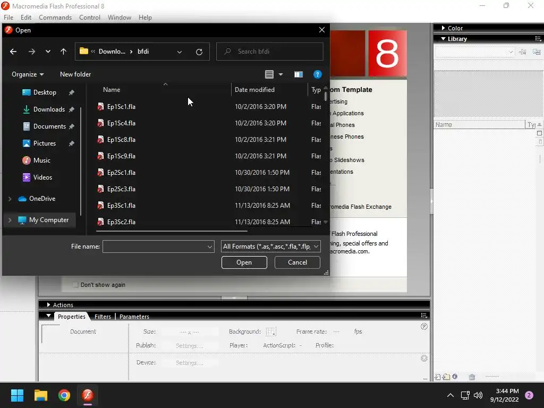Sort files by Date modified header
This screenshot has height=408, width=544.
pos(254,89)
